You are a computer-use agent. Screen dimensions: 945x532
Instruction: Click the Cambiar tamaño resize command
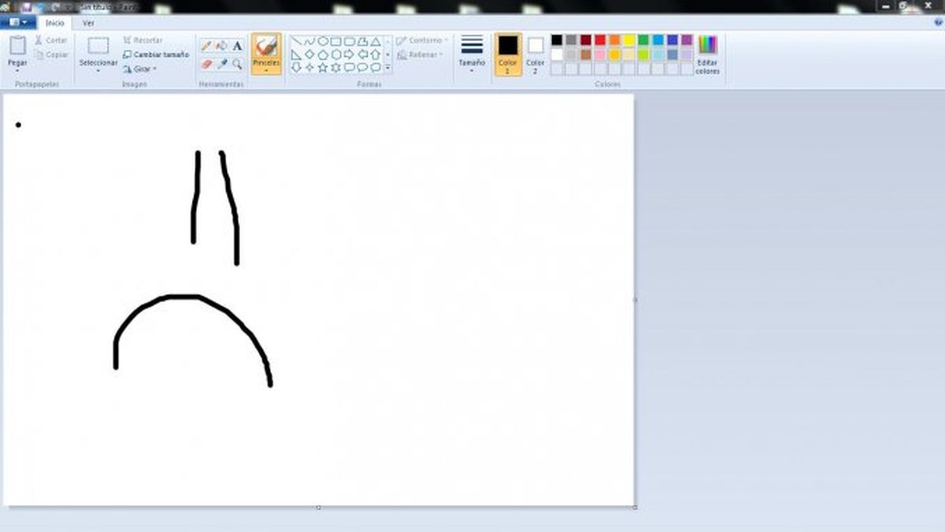pyautogui.click(x=156, y=54)
